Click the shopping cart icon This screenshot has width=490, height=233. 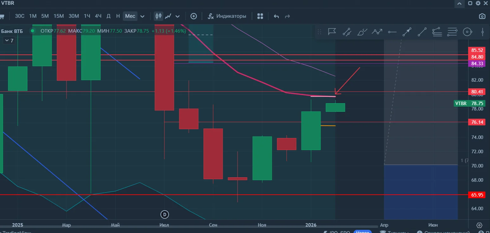pyautogui.click(x=2, y=16)
